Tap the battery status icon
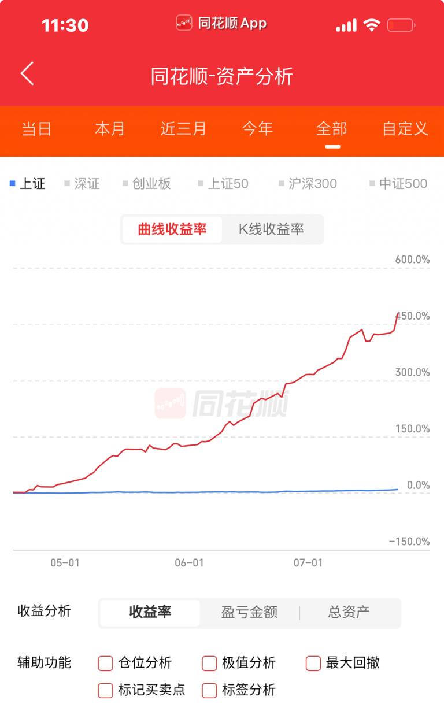The image size is (444, 715). [401, 25]
